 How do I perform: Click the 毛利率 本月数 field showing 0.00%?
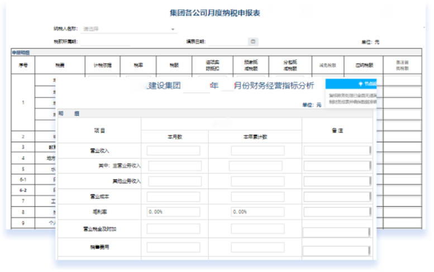click(x=173, y=212)
